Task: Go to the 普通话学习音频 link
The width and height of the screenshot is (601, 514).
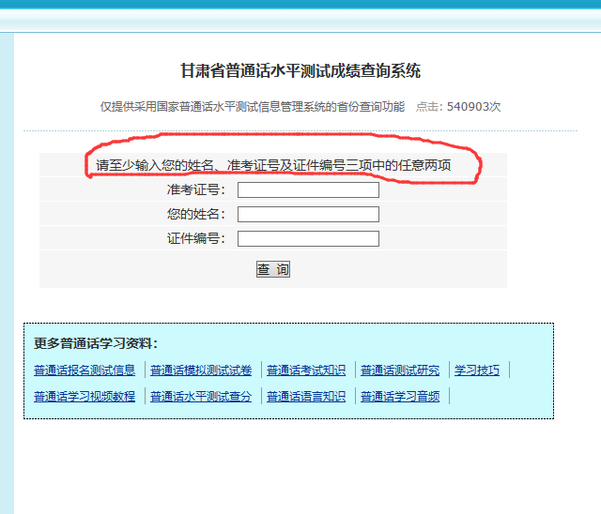Action: [400, 397]
